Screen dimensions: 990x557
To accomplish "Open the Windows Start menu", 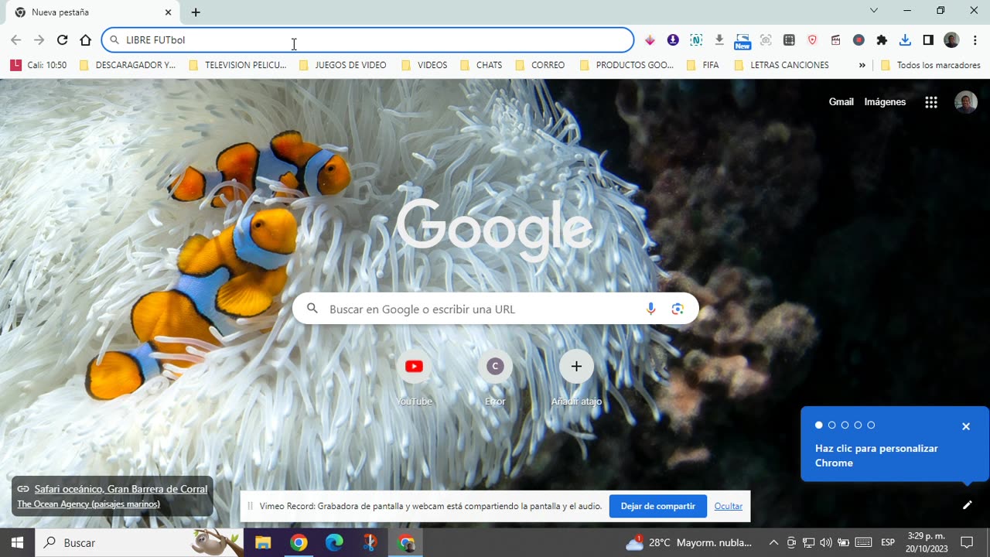I will [x=17, y=543].
